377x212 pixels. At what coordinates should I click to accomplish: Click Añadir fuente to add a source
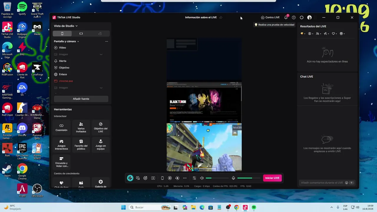tap(81, 99)
